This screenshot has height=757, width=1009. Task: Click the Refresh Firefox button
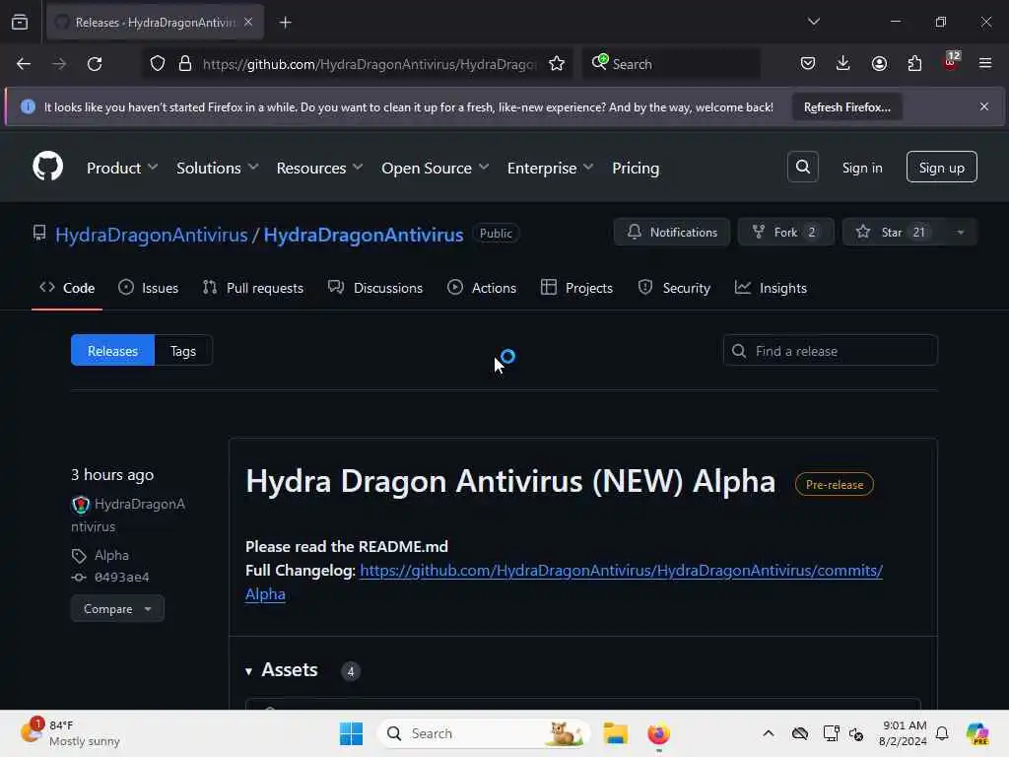pos(846,107)
